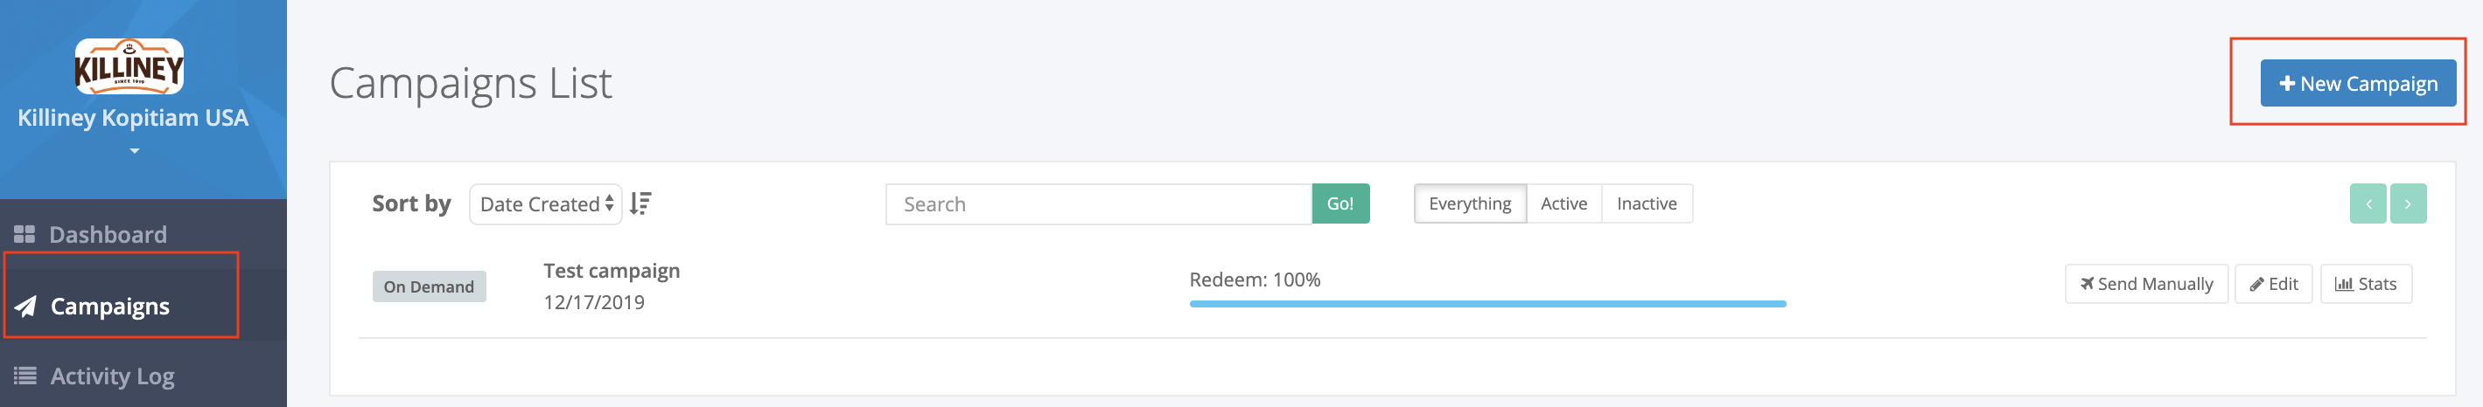The image size is (2483, 407).
Task: Click the Activity Log list icon
Action: pos(25,376)
